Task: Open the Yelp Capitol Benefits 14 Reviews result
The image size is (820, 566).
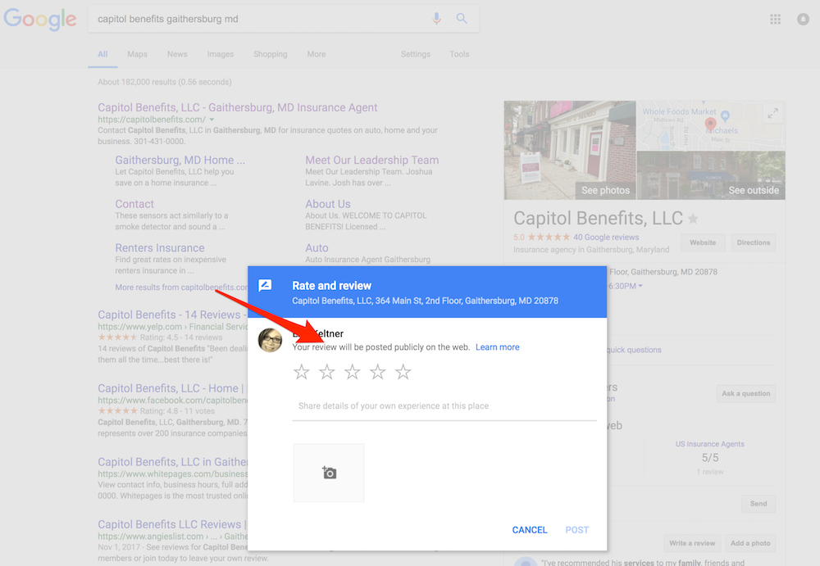Action: [172, 315]
